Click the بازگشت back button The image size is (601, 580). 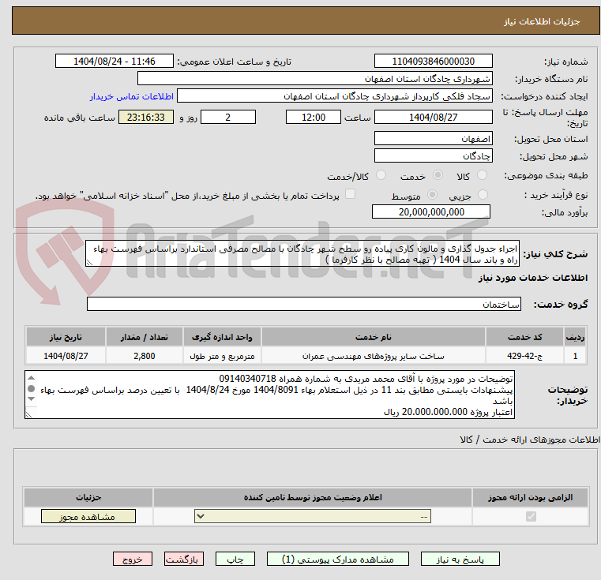(183, 559)
